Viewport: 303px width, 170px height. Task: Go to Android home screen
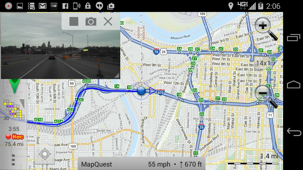[x=293, y=85]
